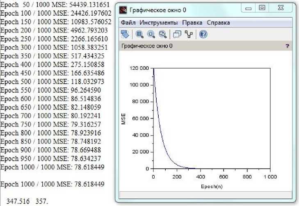Viewport: 299px width, 206px height.
Task: Activate the zoom area tool icon
Action: (139, 34)
